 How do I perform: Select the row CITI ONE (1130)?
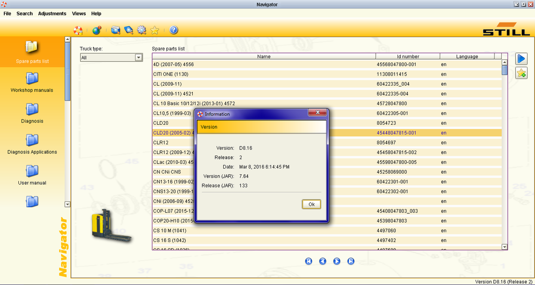pos(327,74)
